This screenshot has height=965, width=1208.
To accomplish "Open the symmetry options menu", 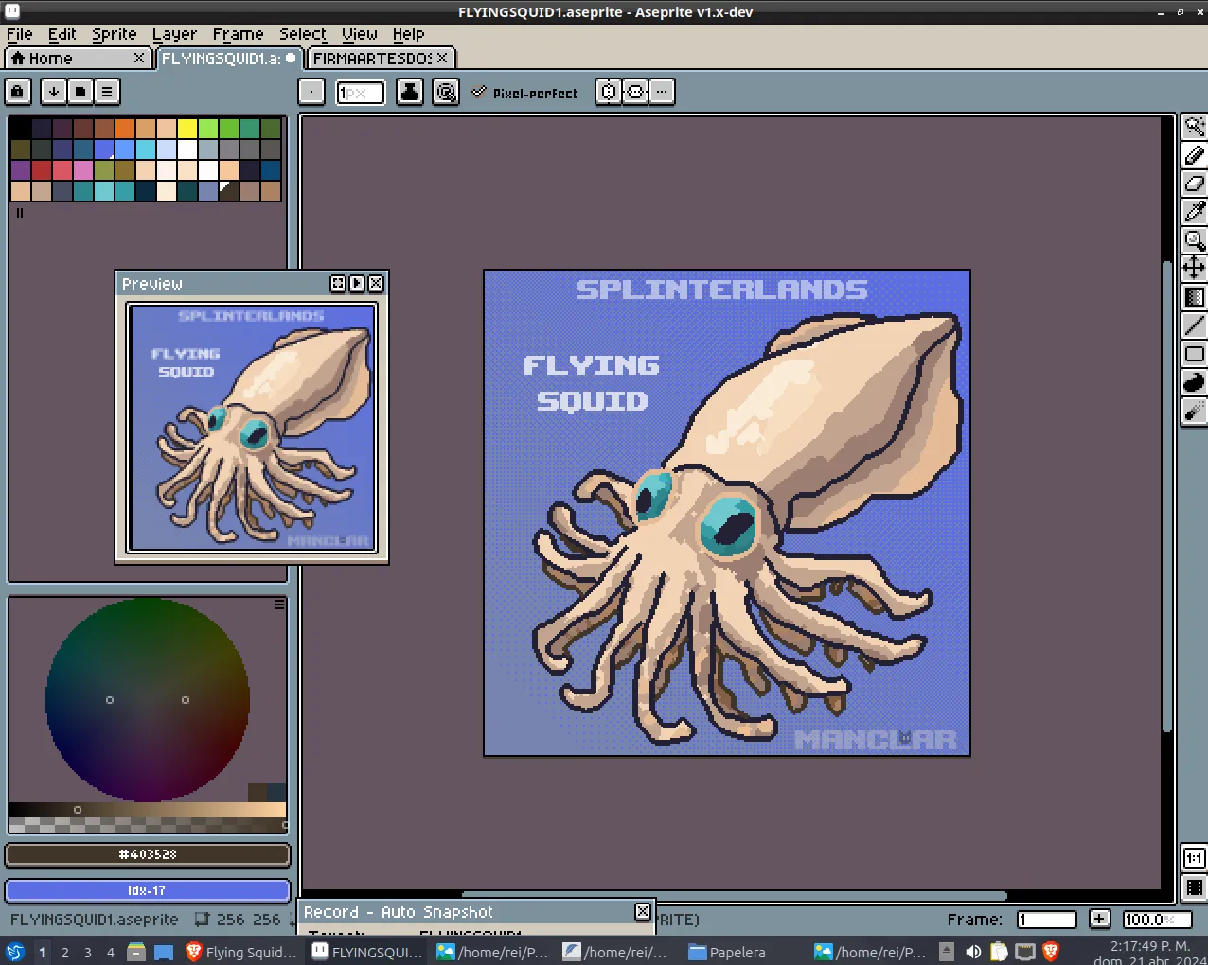I will (662, 92).
